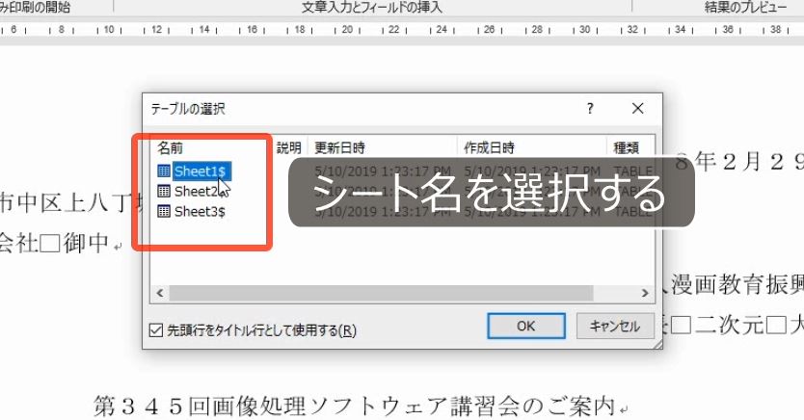Screen dimensions: 804x420
Task: Click the list's right scroll arrow
Action: click(x=645, y=293)
